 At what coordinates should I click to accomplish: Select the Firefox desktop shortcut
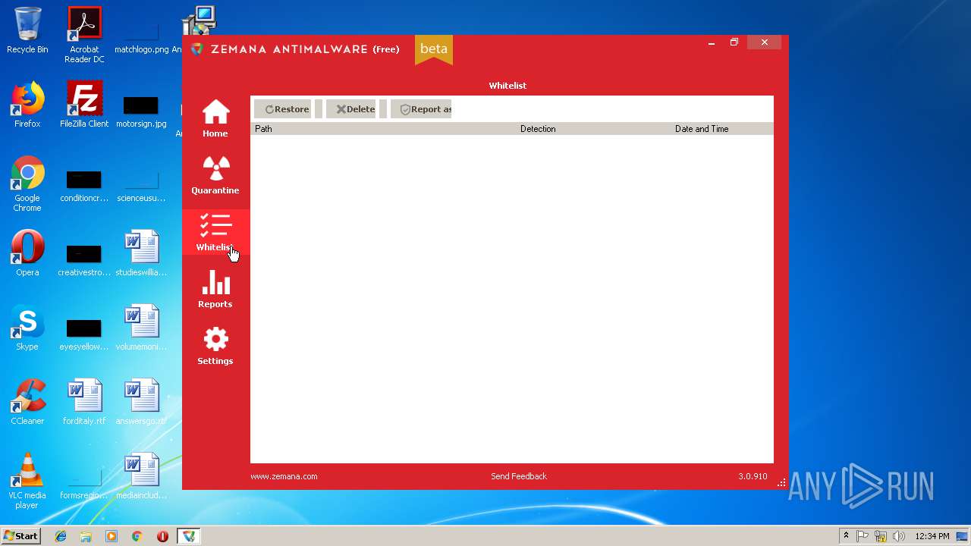[27, 105]
